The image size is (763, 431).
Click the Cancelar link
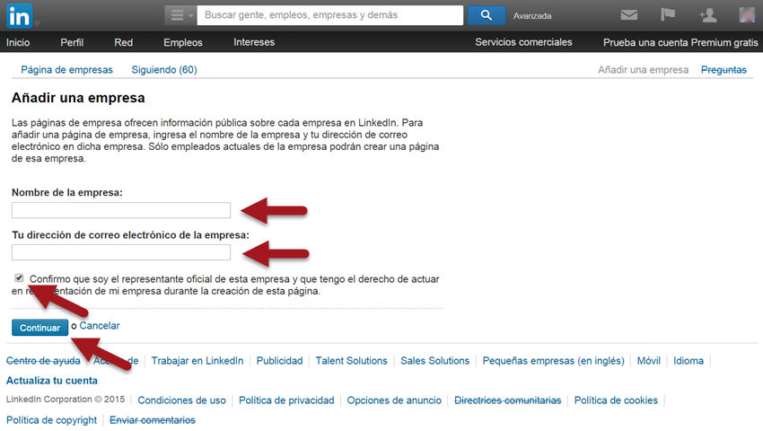(x=99, y=326)
